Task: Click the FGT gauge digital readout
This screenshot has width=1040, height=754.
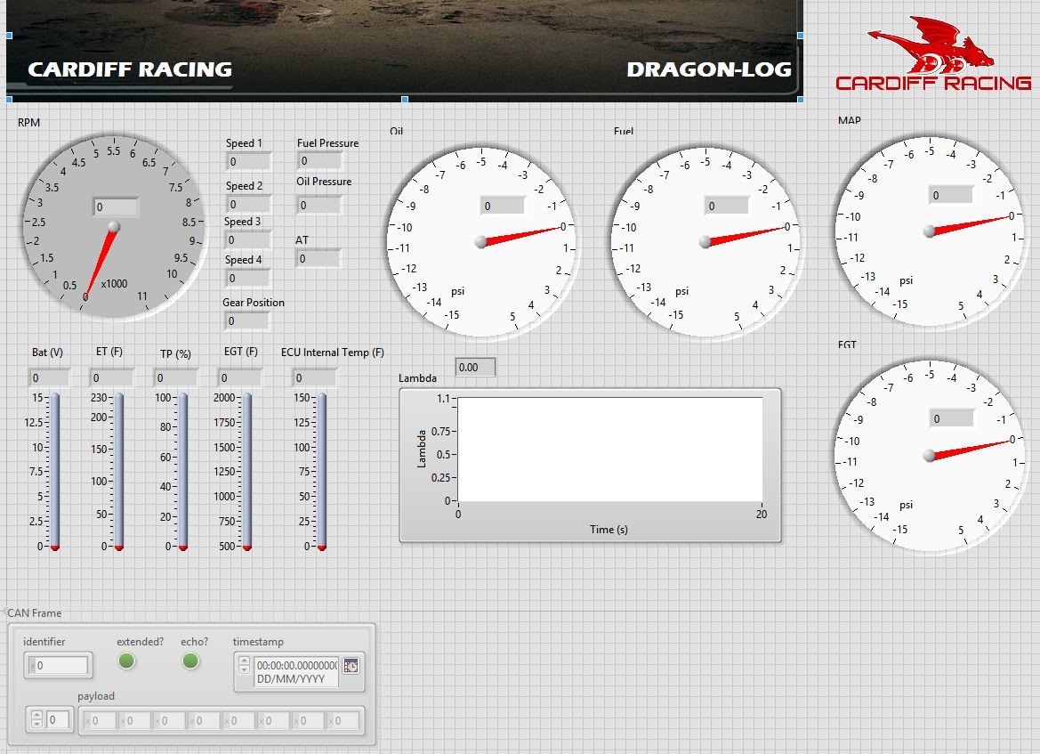Action: [951, 418]
